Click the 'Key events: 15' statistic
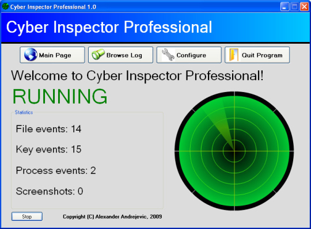The width and height of the screenshot is (311, 229). [48, 150]
